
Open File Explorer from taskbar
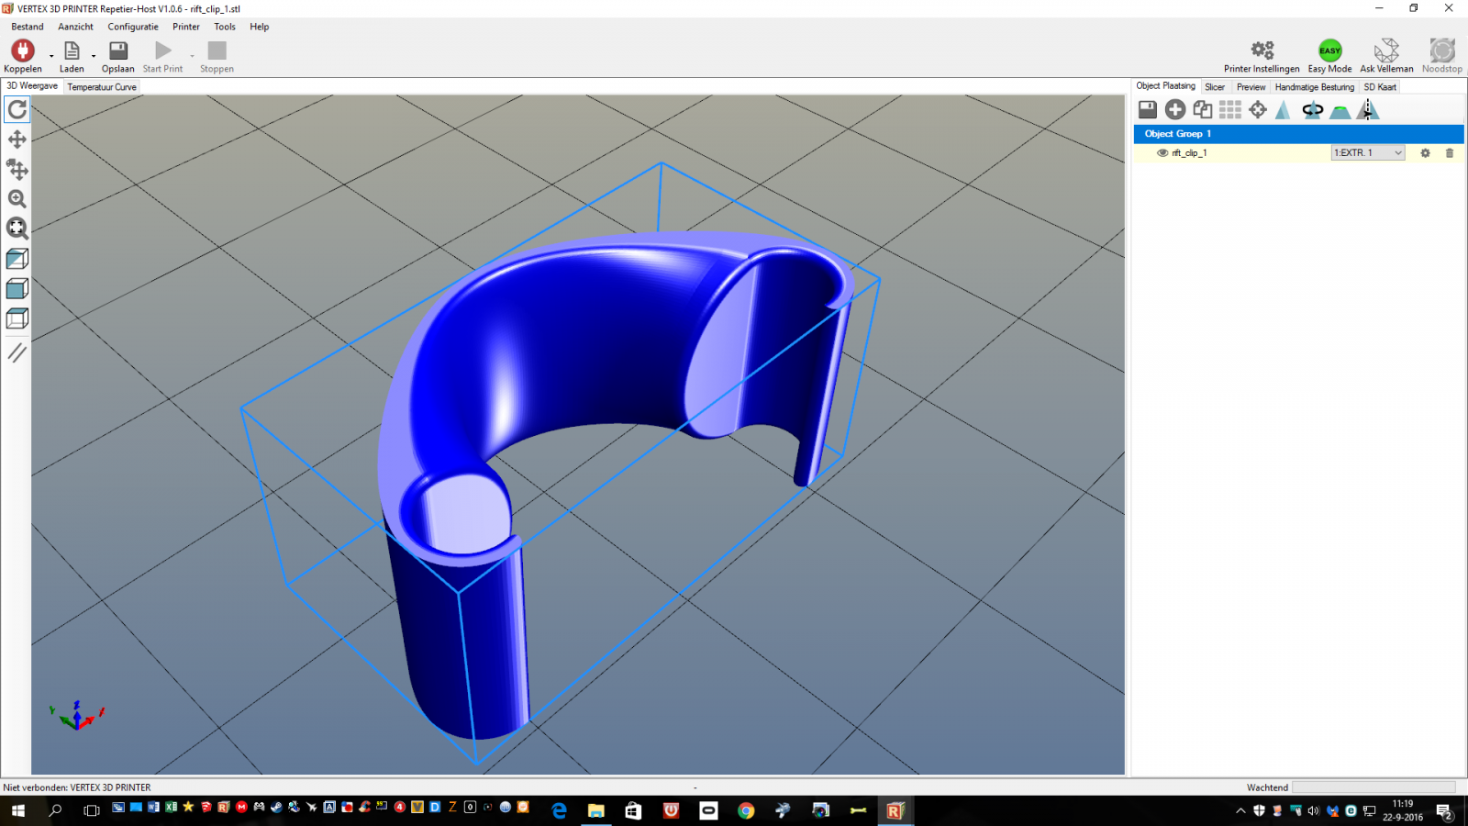point(596,810)
